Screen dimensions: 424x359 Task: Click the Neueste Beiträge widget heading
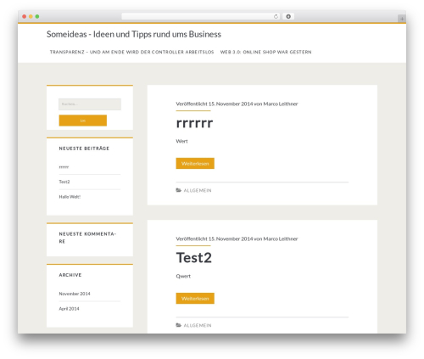pos(84,149)
